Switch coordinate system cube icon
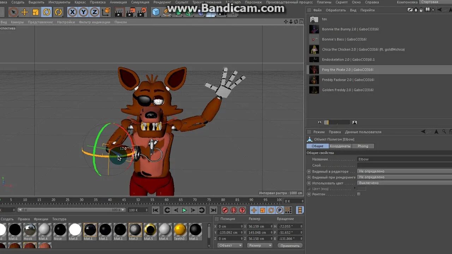The width and height of the screenshot is (452, 254). pyautogui.click(x=106, y=12)
